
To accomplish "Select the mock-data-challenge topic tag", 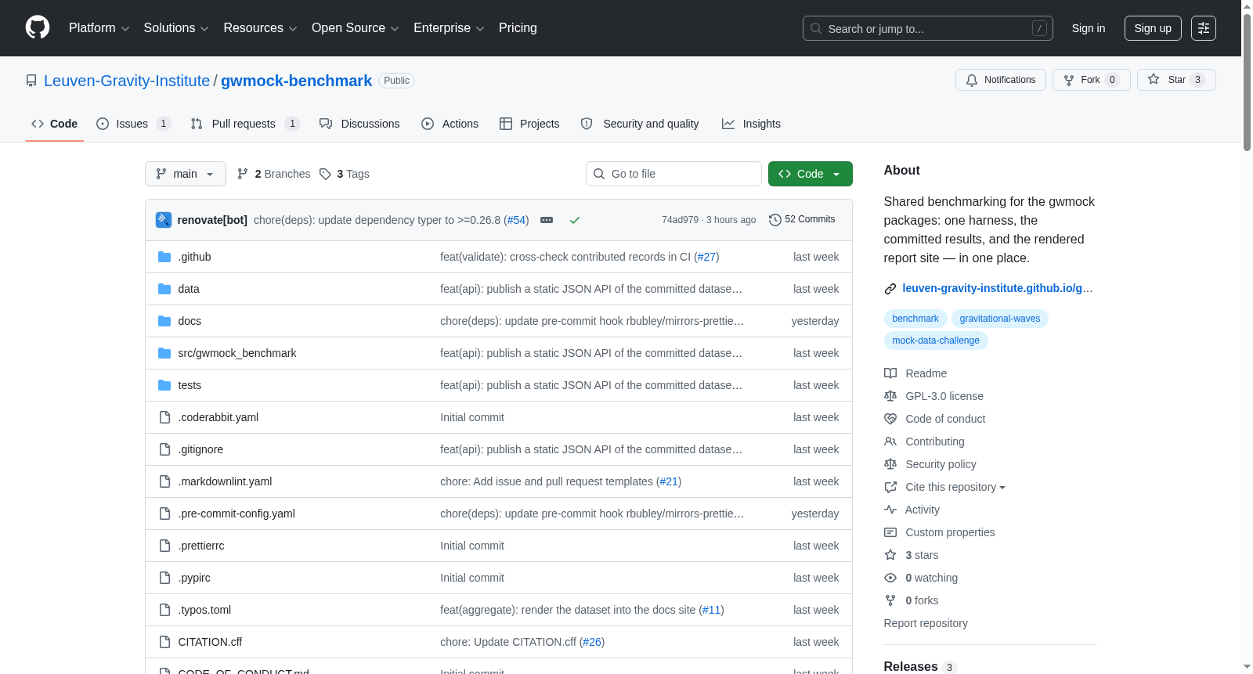I will [936, 341].
